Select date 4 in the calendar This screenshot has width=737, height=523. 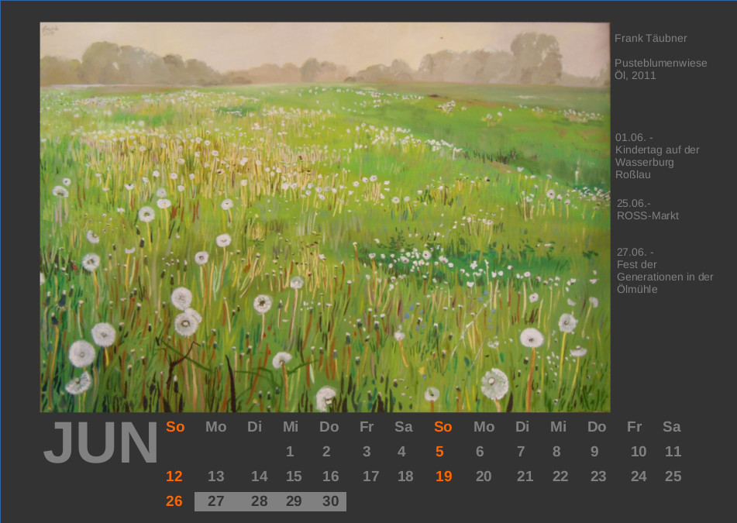click(x=401, y=452)
